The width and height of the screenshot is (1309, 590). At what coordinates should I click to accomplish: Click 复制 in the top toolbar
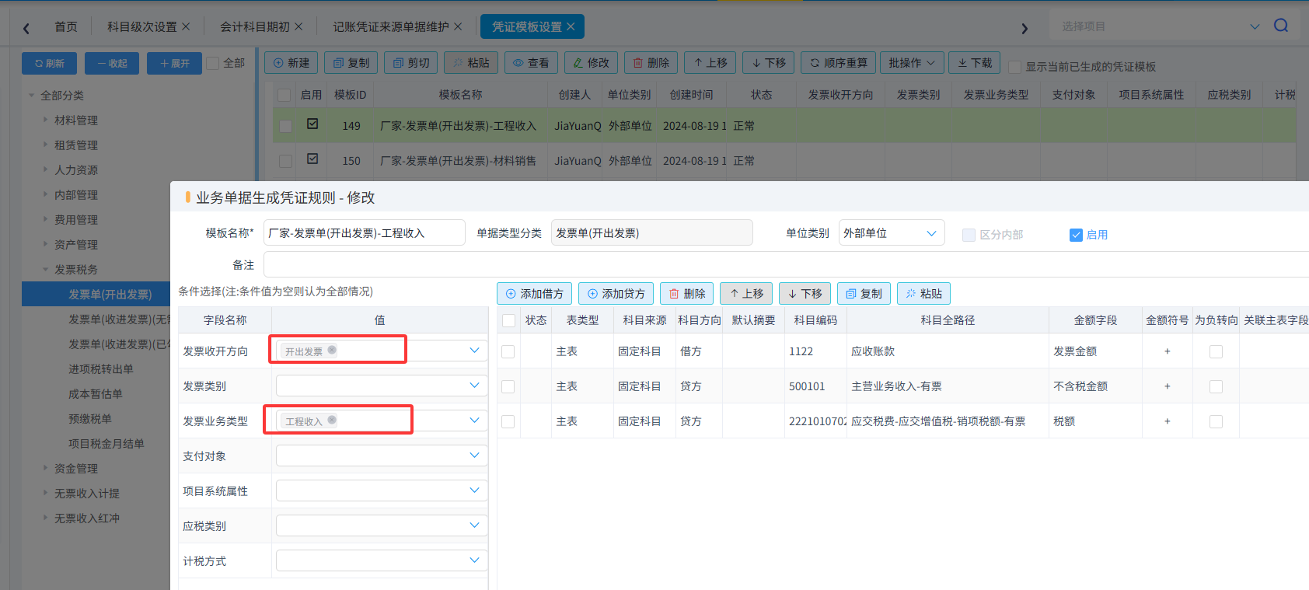[x=351, y=63]
